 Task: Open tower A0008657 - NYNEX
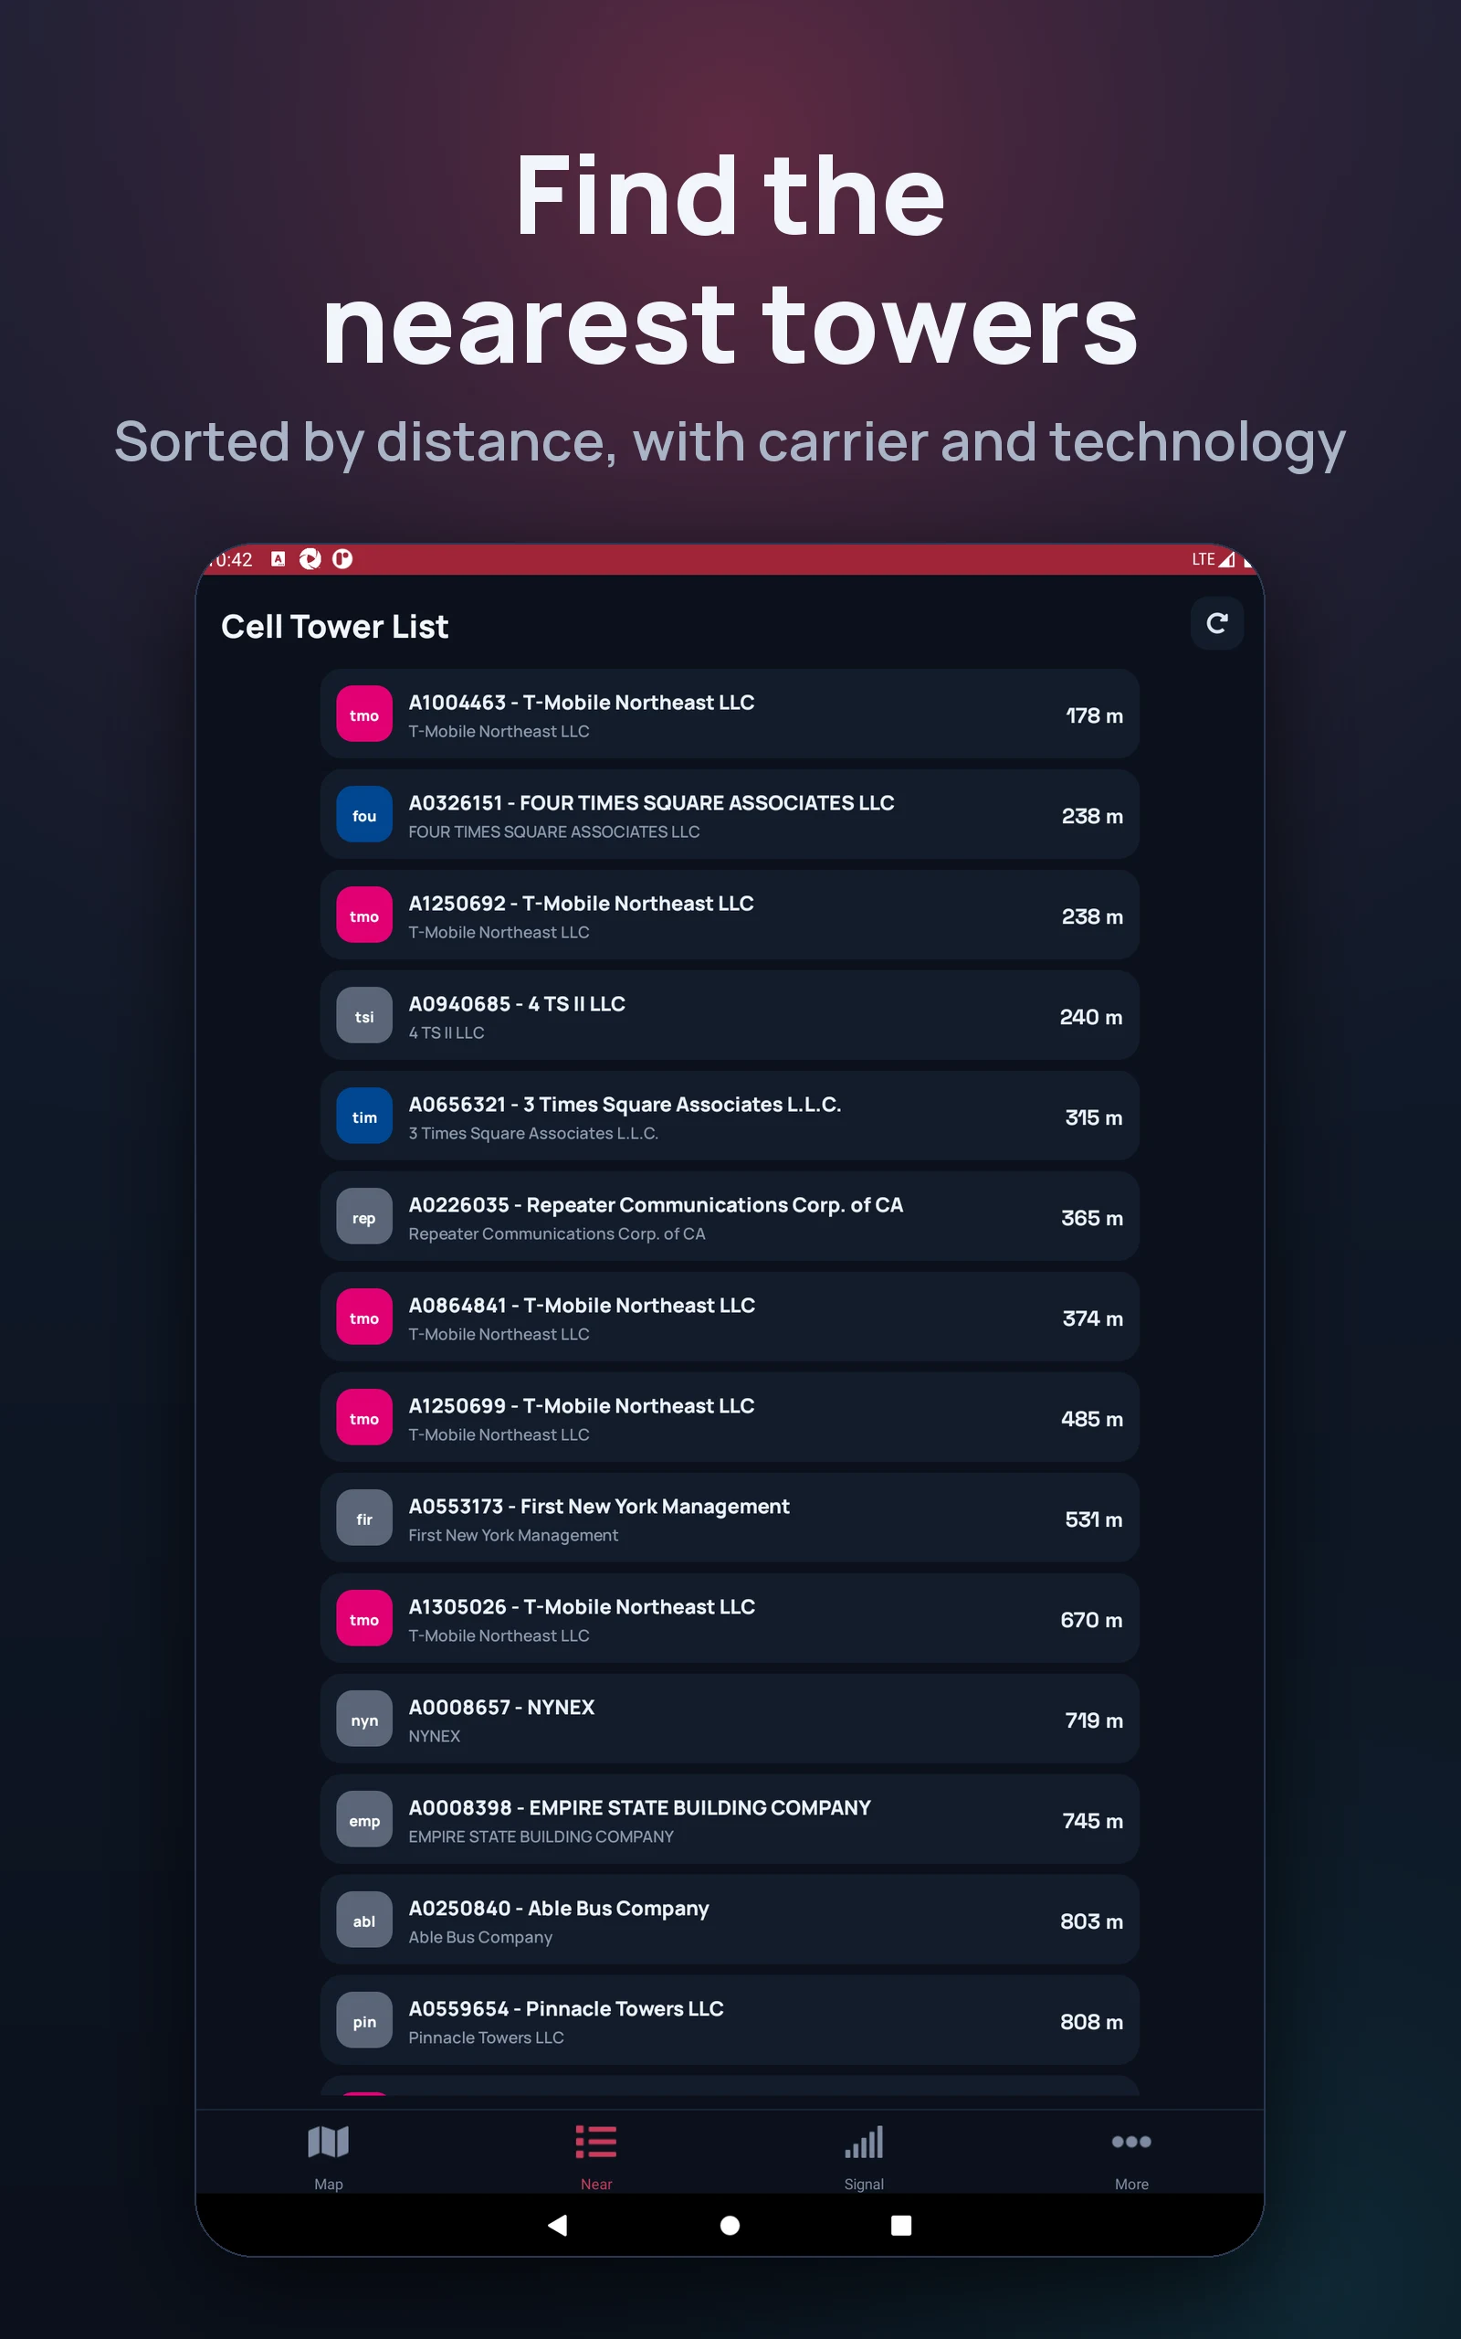click(730, 1720)
